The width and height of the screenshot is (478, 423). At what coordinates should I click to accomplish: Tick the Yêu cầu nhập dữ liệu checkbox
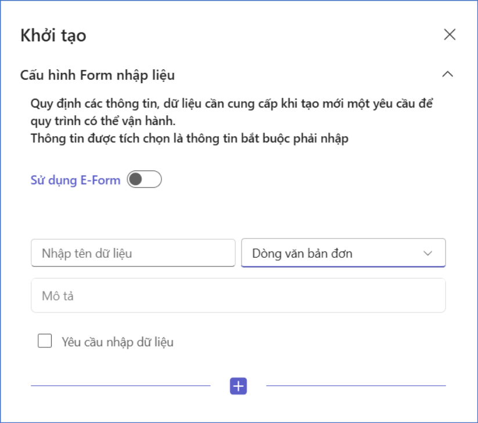(45, 341)
